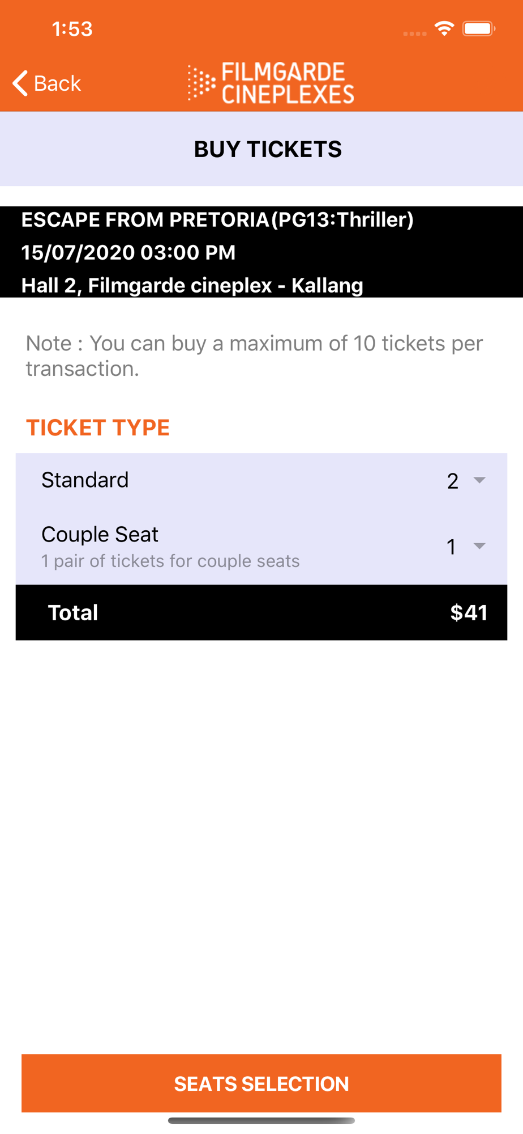Tap the Couple Seat row label

click(x=100, y=534)
